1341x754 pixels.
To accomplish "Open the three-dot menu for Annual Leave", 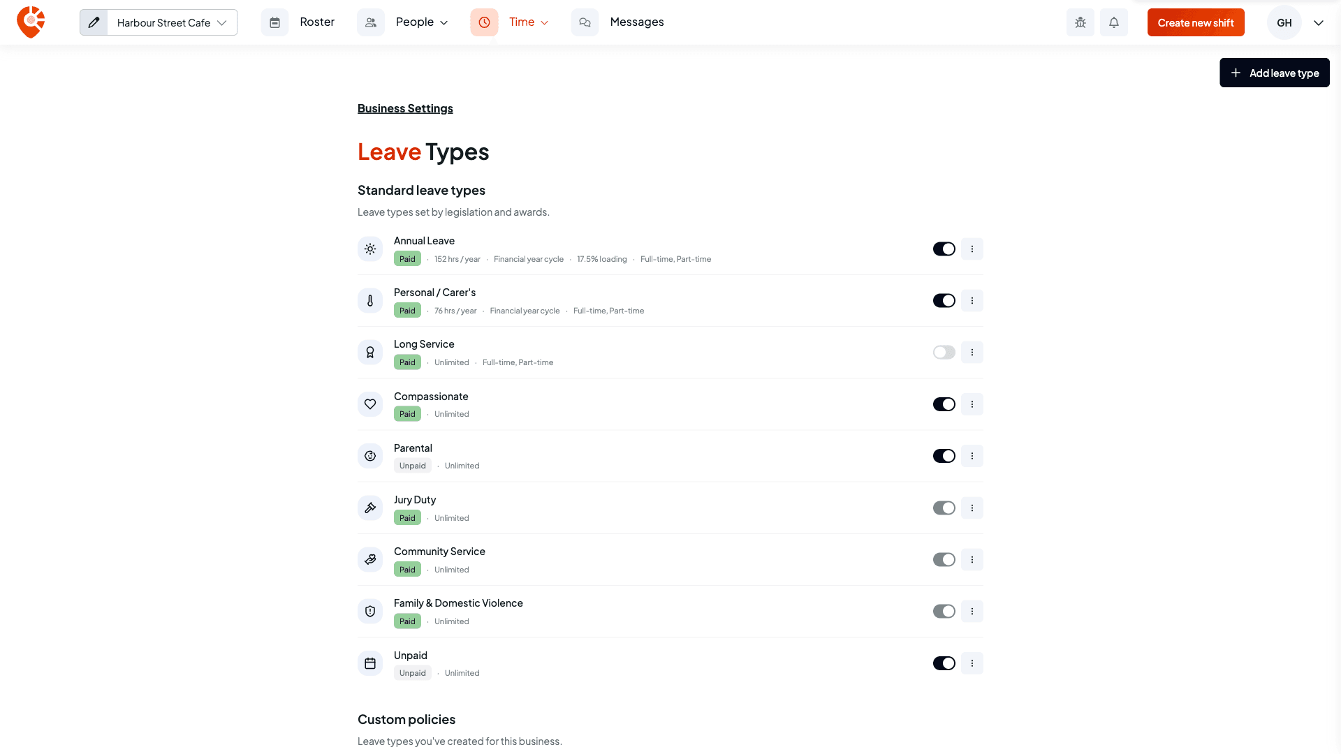I will [x=972, y=249].
